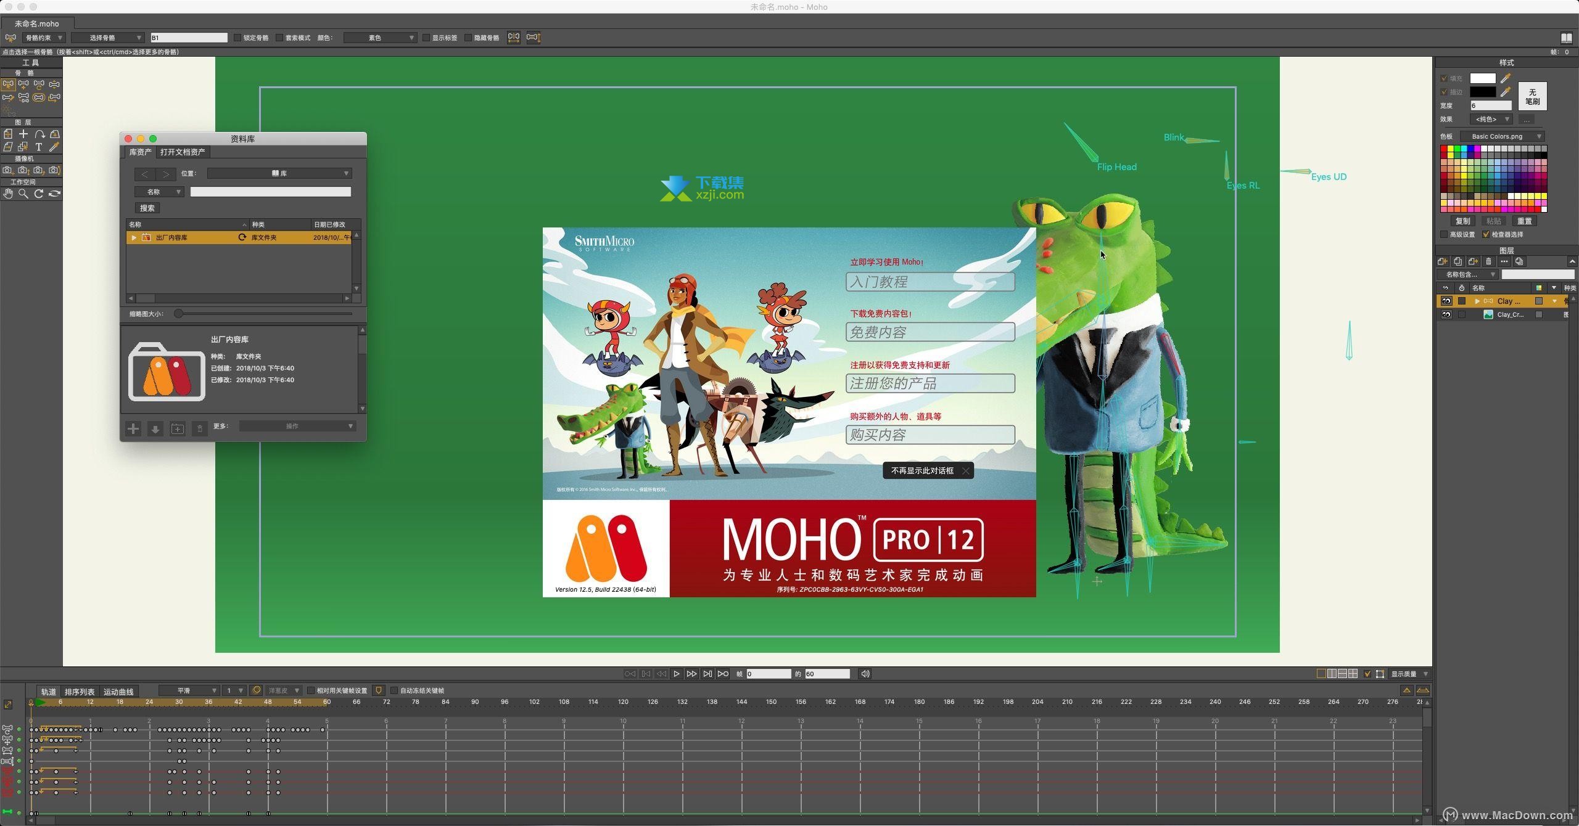The height and width of the screenshot is (826, 1579).
Task: Jump to the end frame in playback controls
Action: click(x=707, y=674)
